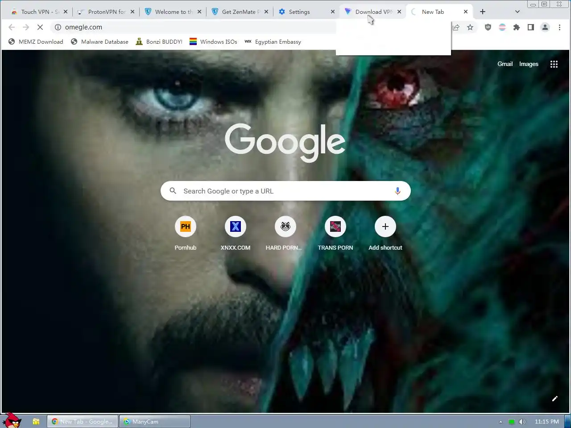Click the 11:15 PM clock
This screenshot has height=428, width=571.
(546, 422)
